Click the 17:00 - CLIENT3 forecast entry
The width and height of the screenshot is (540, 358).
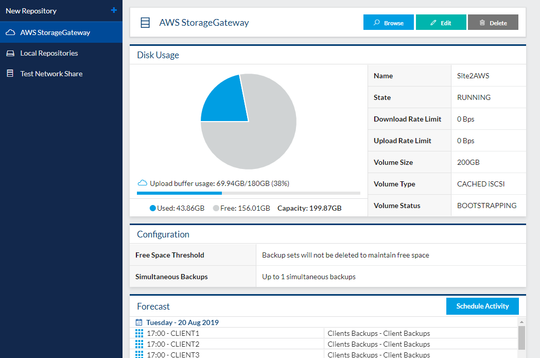172,354
